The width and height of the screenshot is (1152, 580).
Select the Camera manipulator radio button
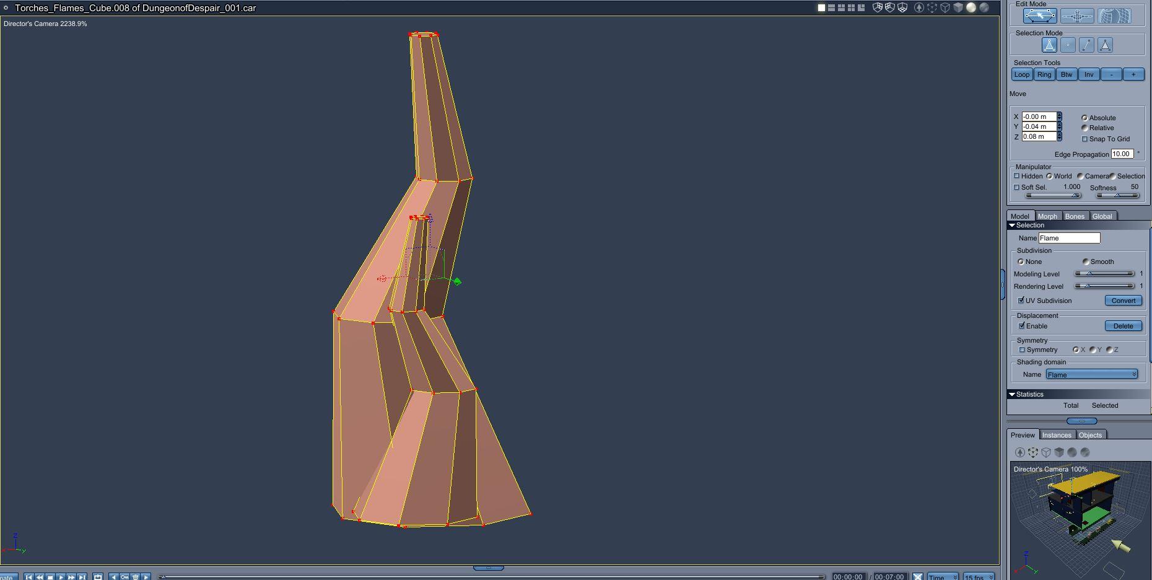tap(1080, 176)
